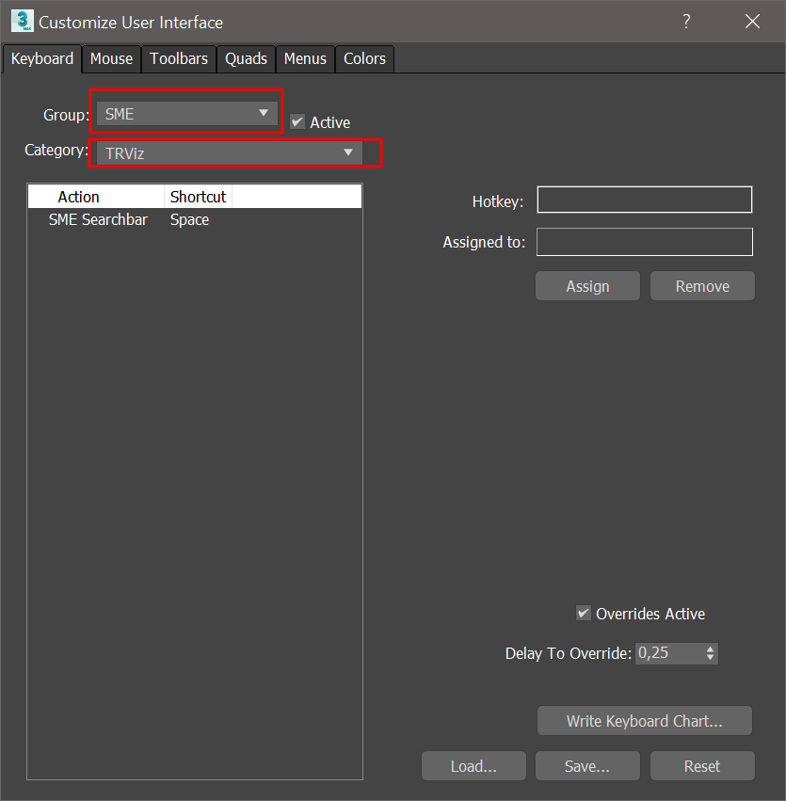Open the Group dropdown showing SME

187,113
